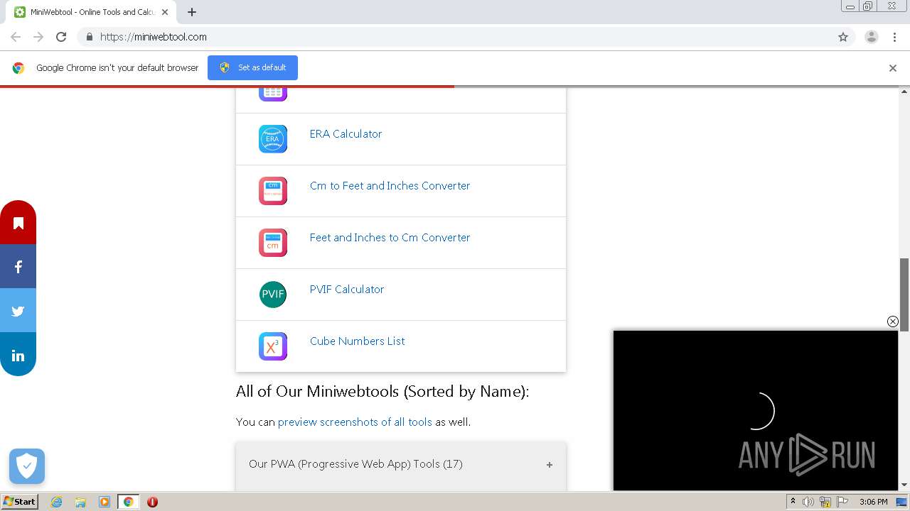Open Windows Start menu
The image size is (910, 511).
point(19,502)
